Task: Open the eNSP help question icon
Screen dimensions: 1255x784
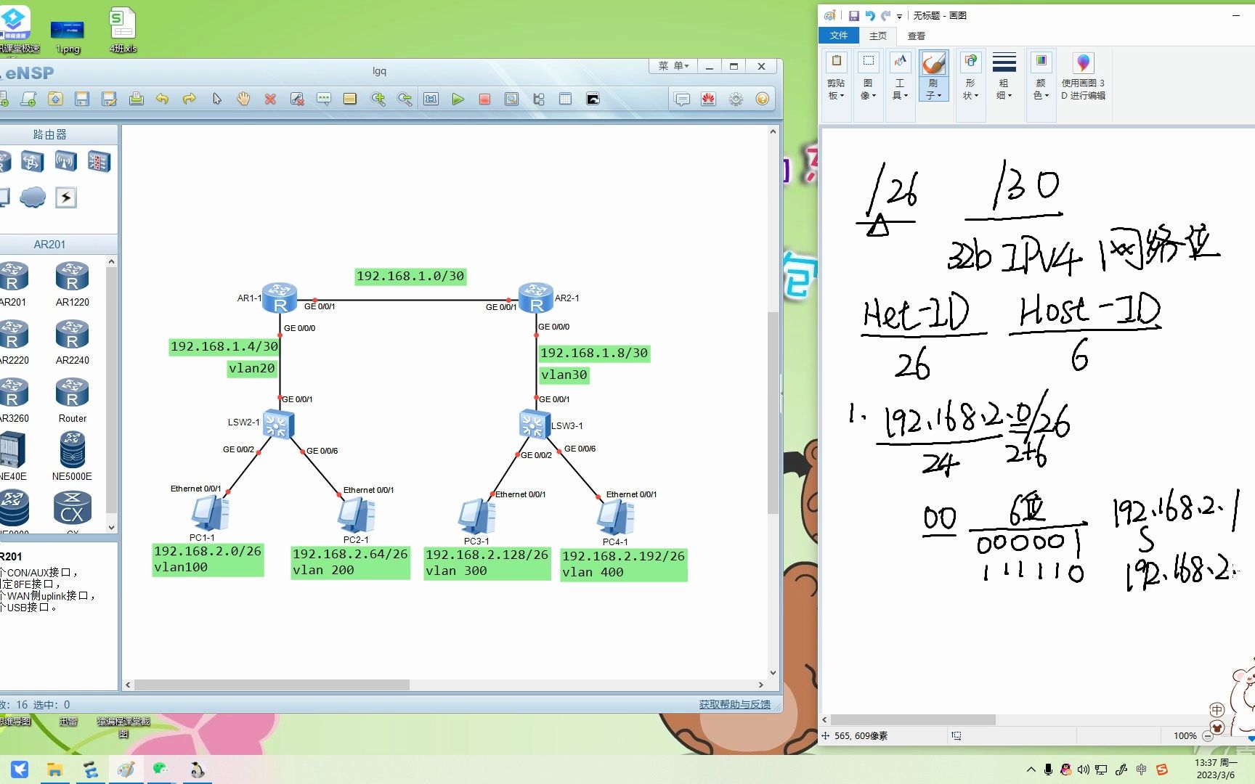Action: 762,99
